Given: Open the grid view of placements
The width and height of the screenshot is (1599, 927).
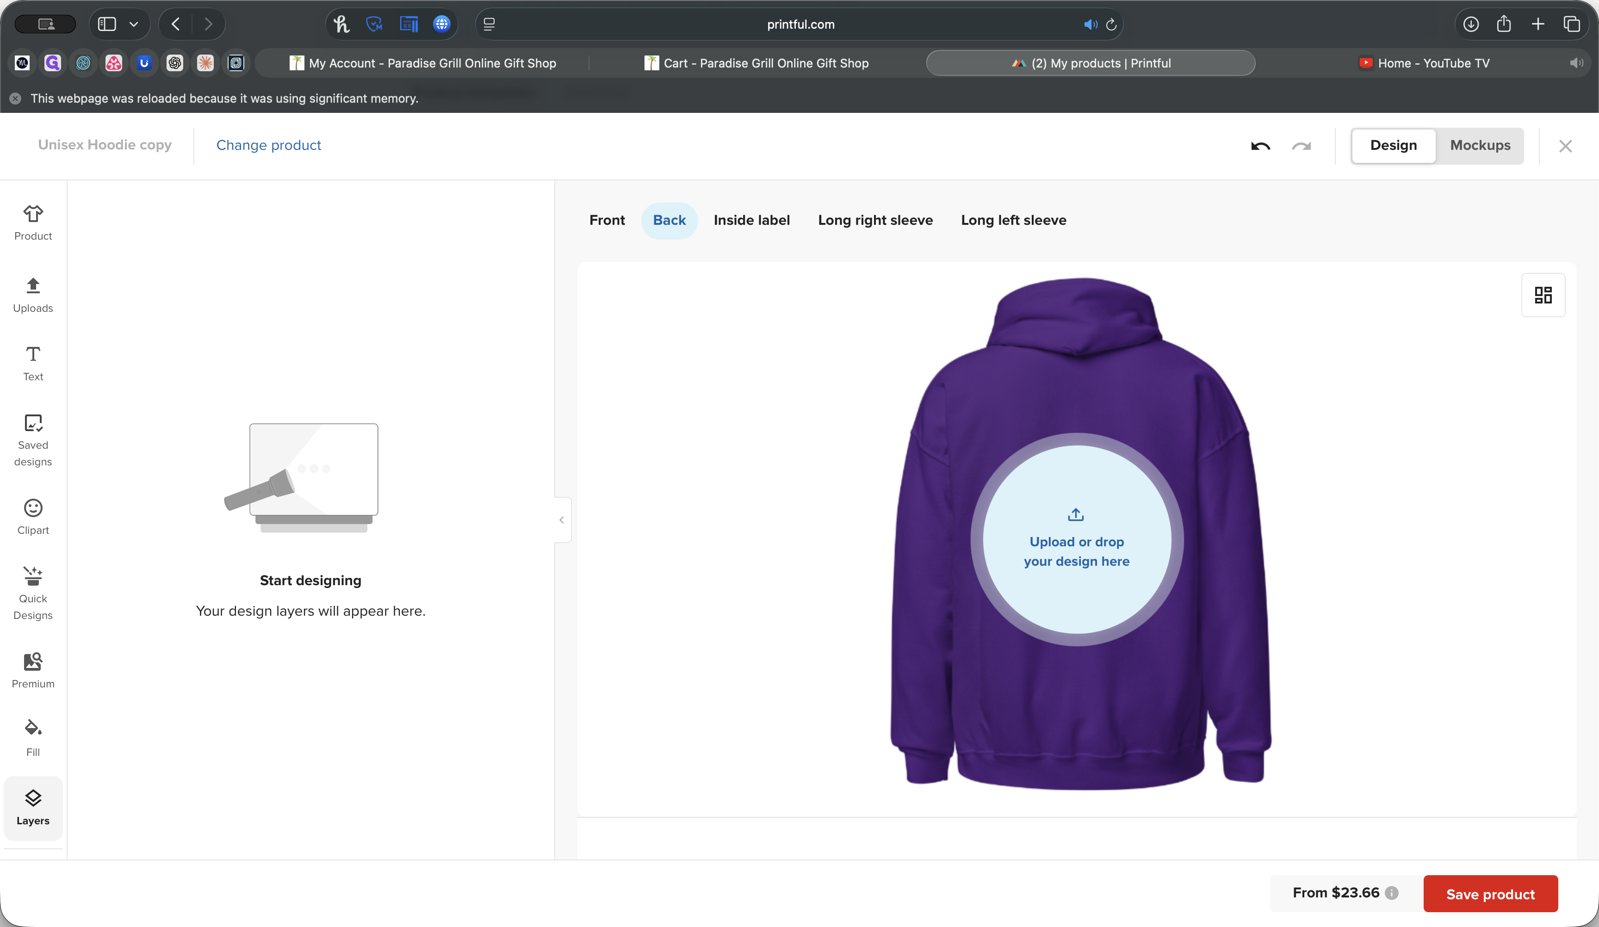Looking at the screenshot, I should pyautogui.click(x=1543, y=295).
